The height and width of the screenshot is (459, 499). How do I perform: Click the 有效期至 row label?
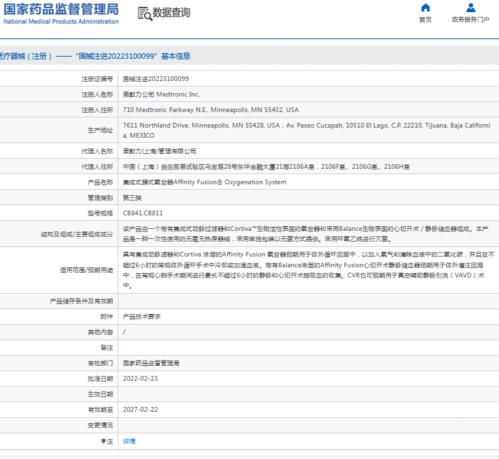(100, 410)
